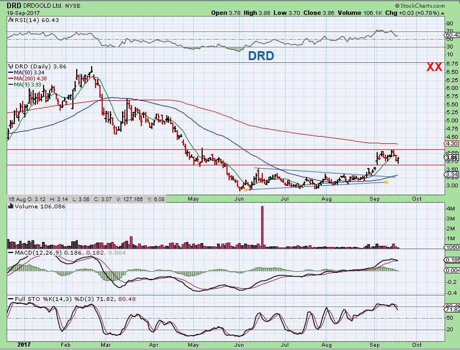Click the bar icon beside Volume 106,086
460x350 pixels.
[x=11, y=206]
